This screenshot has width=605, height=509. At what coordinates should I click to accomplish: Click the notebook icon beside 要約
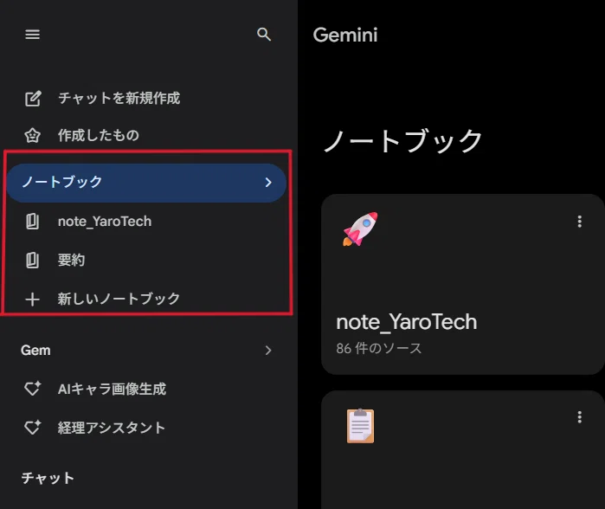pos(32,260)
